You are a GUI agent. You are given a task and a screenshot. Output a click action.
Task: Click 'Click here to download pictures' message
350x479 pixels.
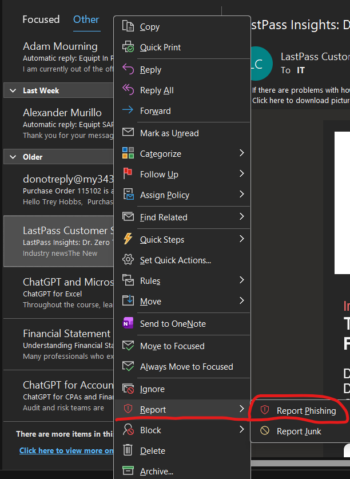(301, 101)
